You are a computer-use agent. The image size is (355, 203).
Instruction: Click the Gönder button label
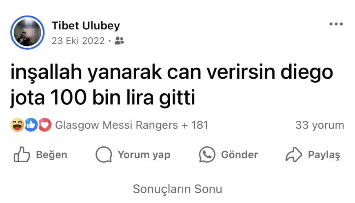239,155
